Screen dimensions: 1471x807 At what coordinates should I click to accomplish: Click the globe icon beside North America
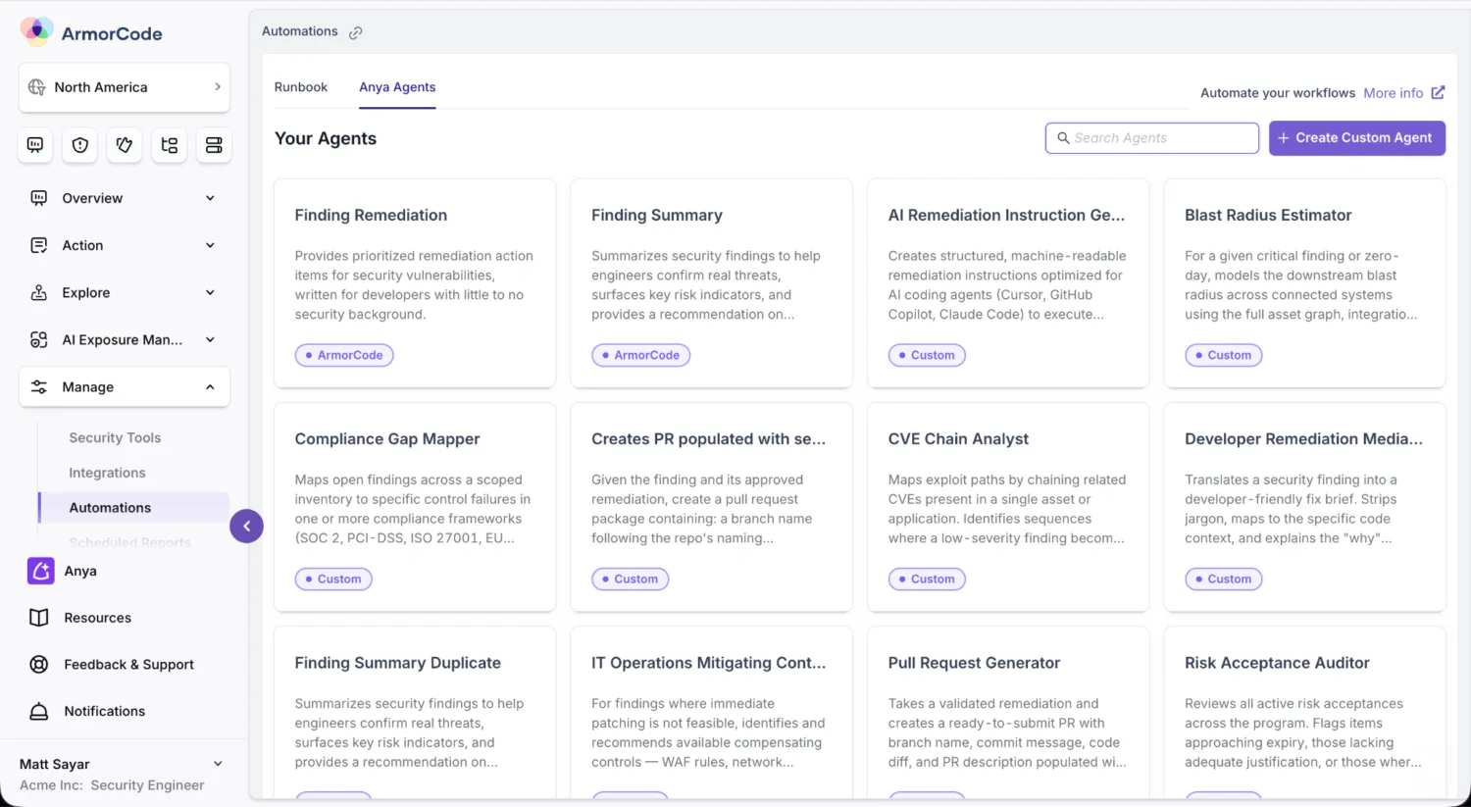click(37, 87)
